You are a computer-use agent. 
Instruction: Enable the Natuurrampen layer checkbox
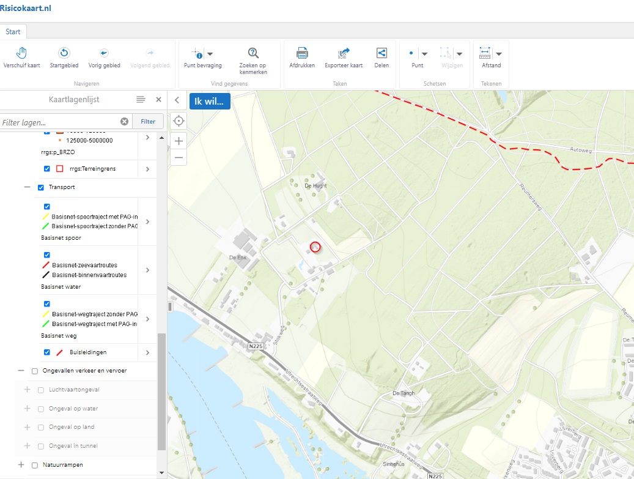click(x=35, y=465)
